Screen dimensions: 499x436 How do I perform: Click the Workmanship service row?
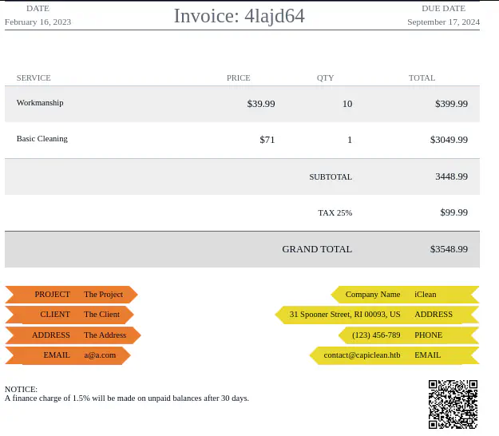coord(40,103)
